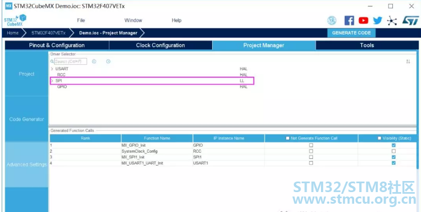Open the Twitter bird icon
421x212 pixels.
(x=377, y=20)
